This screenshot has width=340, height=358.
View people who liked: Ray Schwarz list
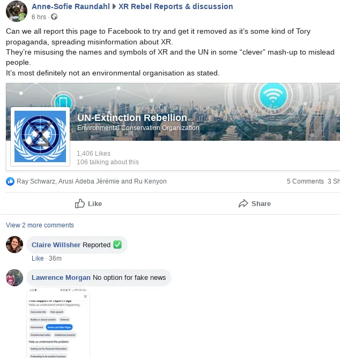(x=92, y=181)
